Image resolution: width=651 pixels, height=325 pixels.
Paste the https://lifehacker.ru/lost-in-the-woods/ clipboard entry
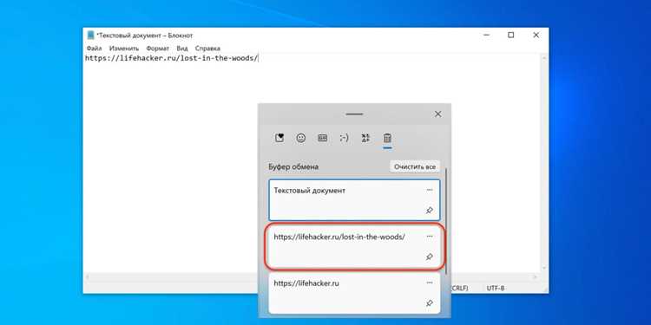coord(354,246)
